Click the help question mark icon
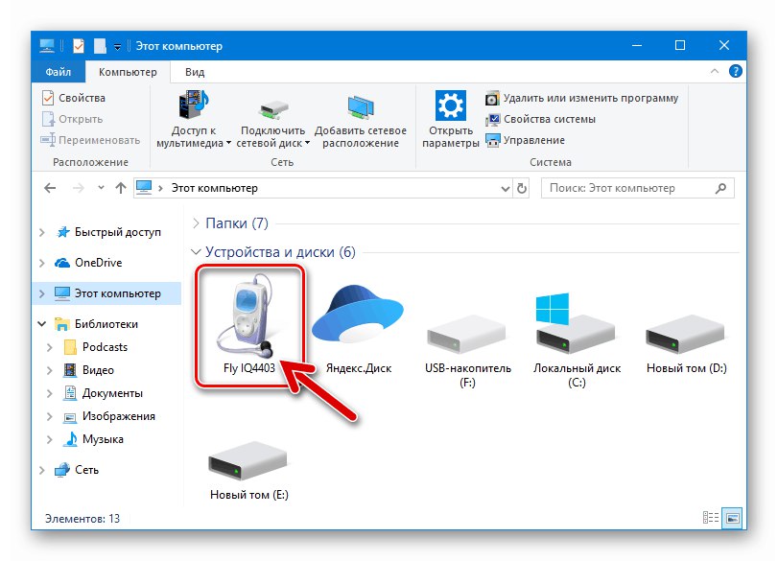This screenshot has height=561, width=778. pos(736,71)
